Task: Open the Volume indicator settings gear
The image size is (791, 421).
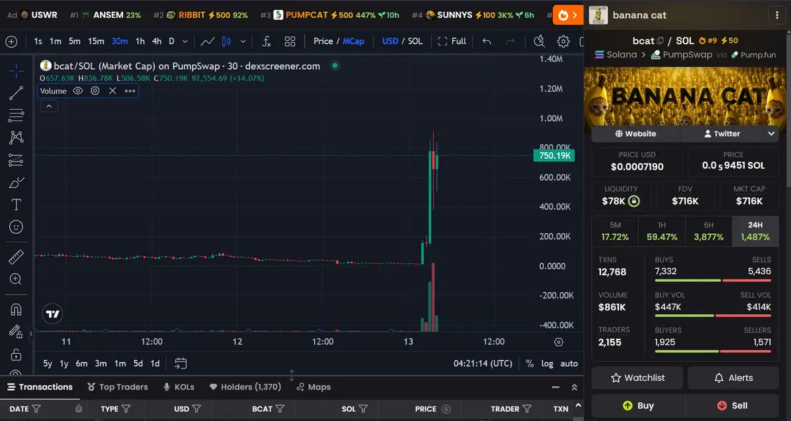Action: click(x=95, y=91)
